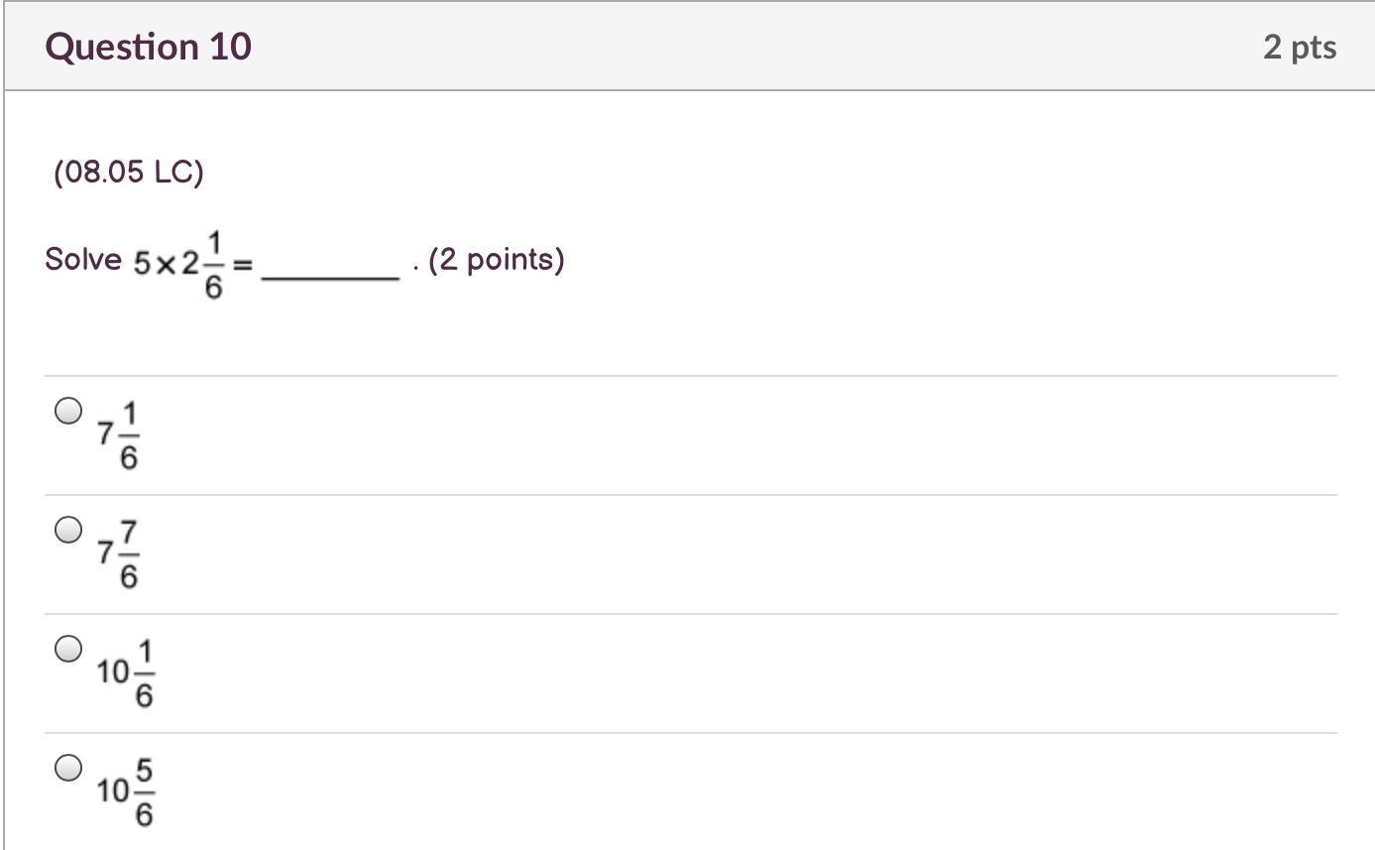This screenshot has height=850, width=1375.
Task: Click the numerator 7 in the 7/6 fraction
Action: point(130,534)
